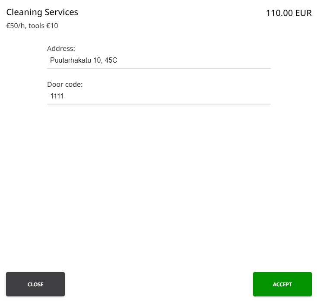
Task: Focus the Door code input field
Action: coord(158,96)
